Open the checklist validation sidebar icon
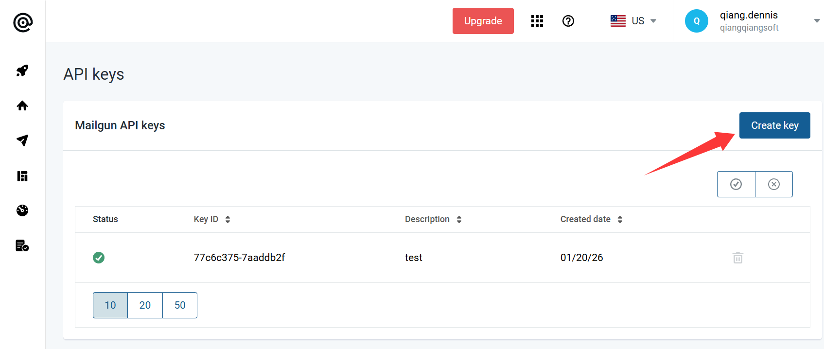This screenshot has width=824, height=349. point(22,246)
